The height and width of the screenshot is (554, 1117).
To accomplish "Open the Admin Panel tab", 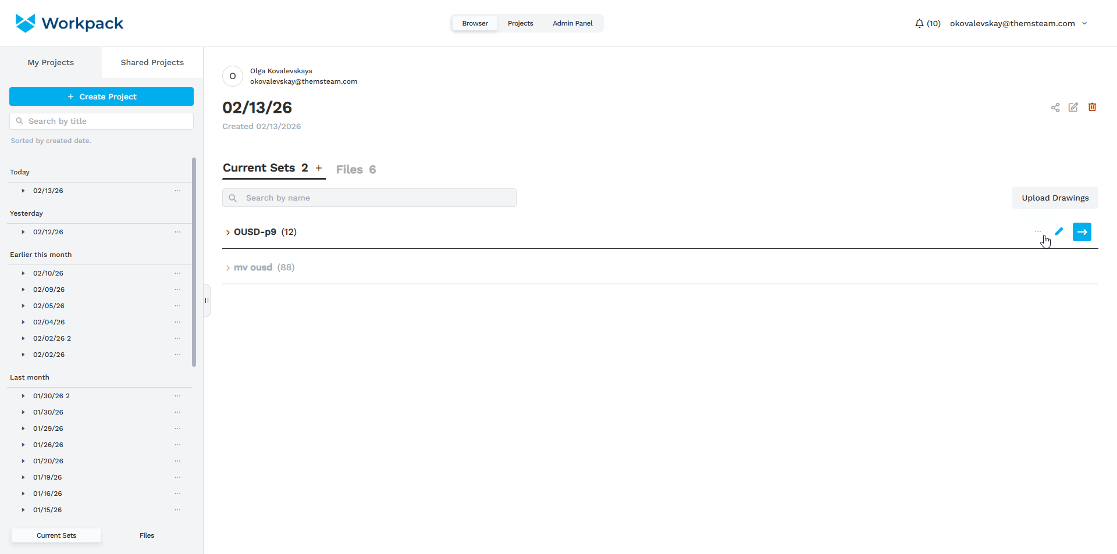I will coord(572,24).
